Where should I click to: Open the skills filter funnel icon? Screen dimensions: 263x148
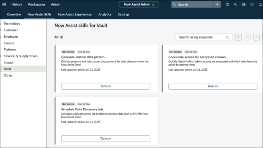[x=238, y=37]
